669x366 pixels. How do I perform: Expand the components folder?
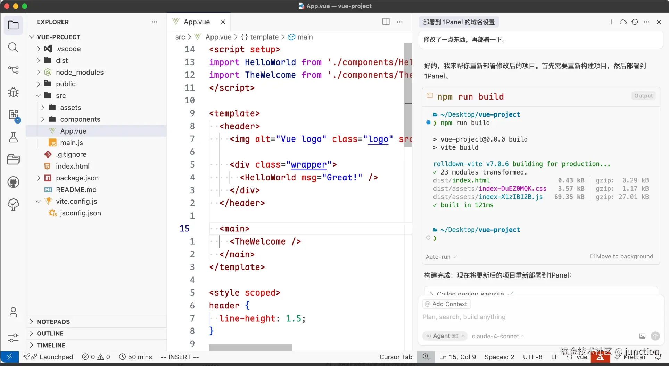coord(43,119)
